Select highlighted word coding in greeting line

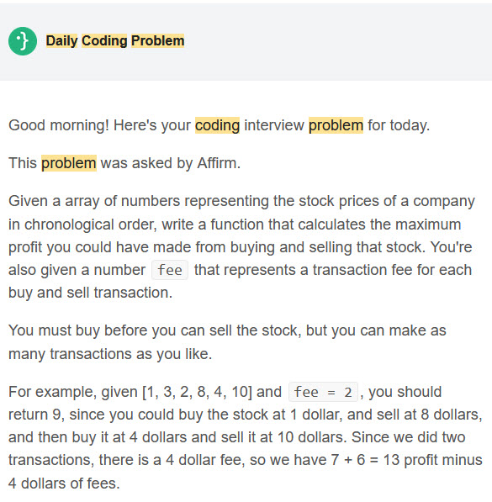point(218,125)
